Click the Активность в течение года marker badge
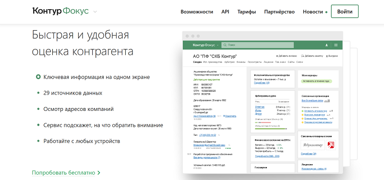 317,81
